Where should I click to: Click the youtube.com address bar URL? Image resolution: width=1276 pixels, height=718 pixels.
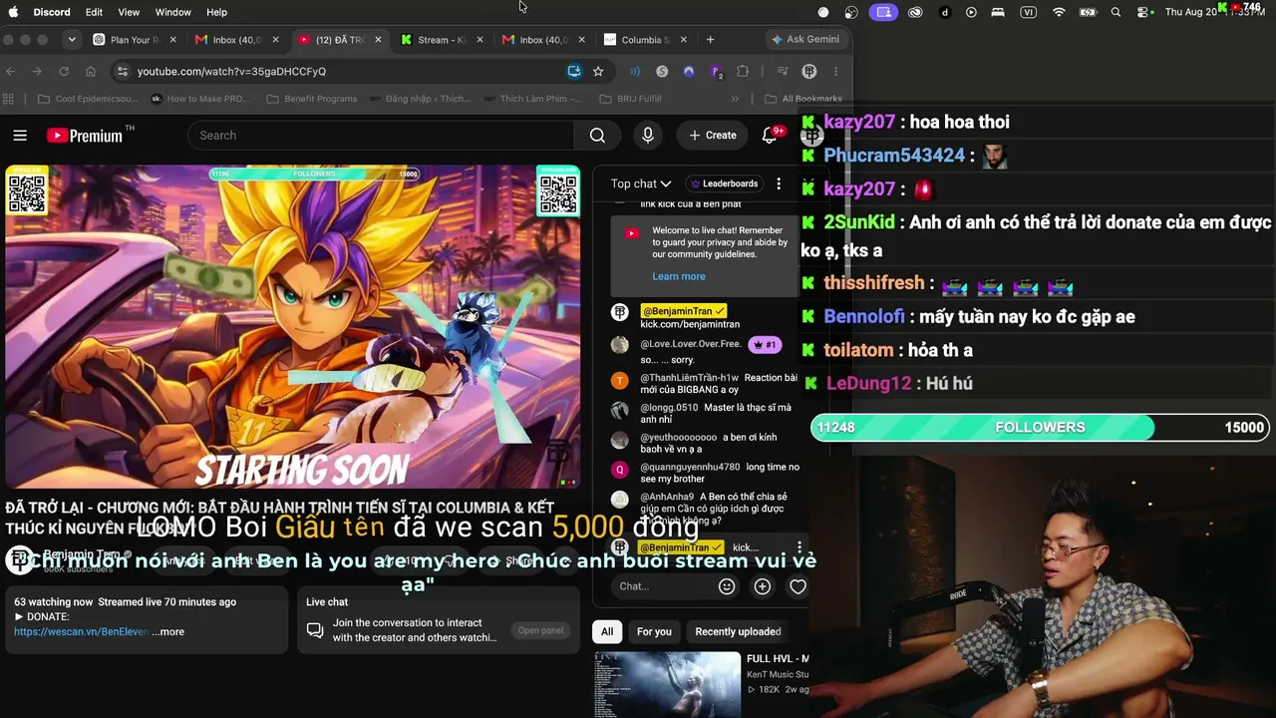coord(232,72)
